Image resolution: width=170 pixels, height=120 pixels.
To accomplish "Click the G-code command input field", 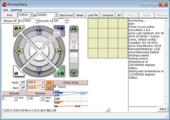I will pos(143,109).
